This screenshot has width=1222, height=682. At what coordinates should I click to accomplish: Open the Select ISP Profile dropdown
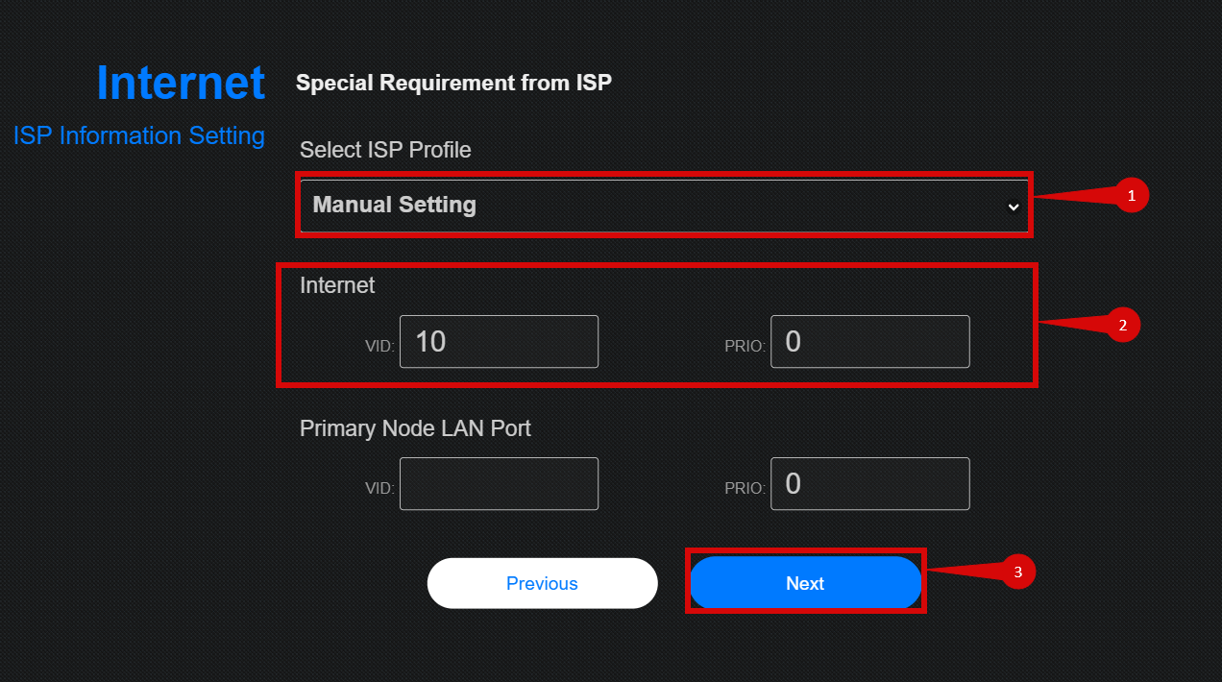coord(663,205)
